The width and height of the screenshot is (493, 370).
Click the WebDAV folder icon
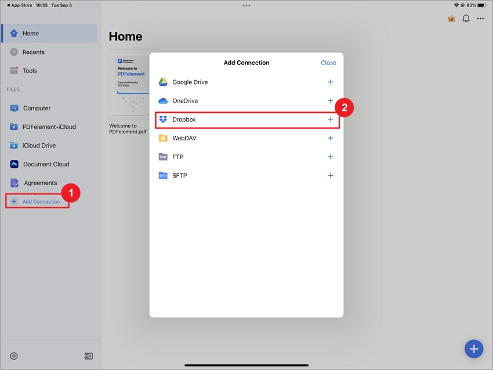pos(163,138)
